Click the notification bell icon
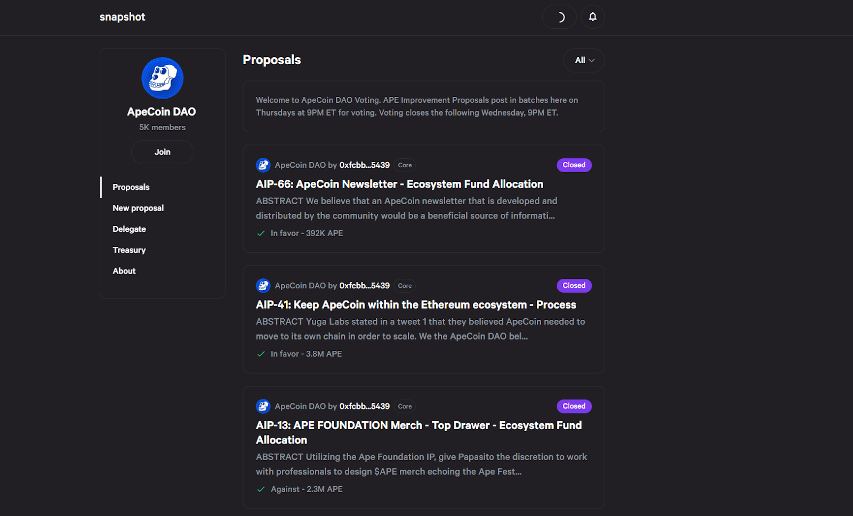This screenshot has height=516, width=853. pos(592,17)
